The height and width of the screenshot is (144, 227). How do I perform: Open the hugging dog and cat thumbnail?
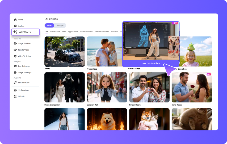coord(149,119)
